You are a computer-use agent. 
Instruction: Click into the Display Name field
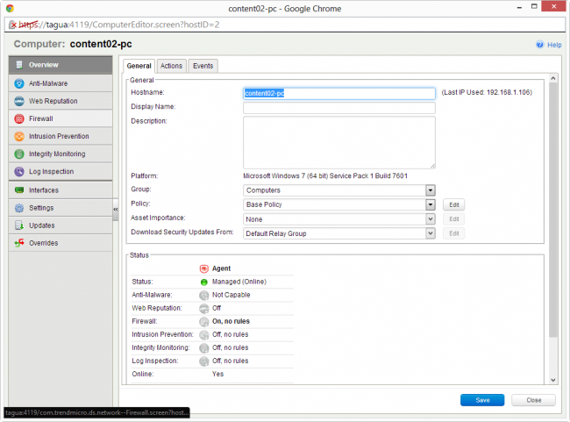(338, 108)
